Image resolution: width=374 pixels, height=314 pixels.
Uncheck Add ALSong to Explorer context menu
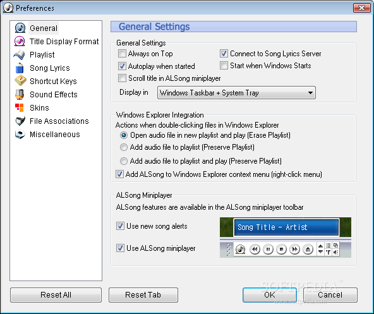tap(119, 174)
